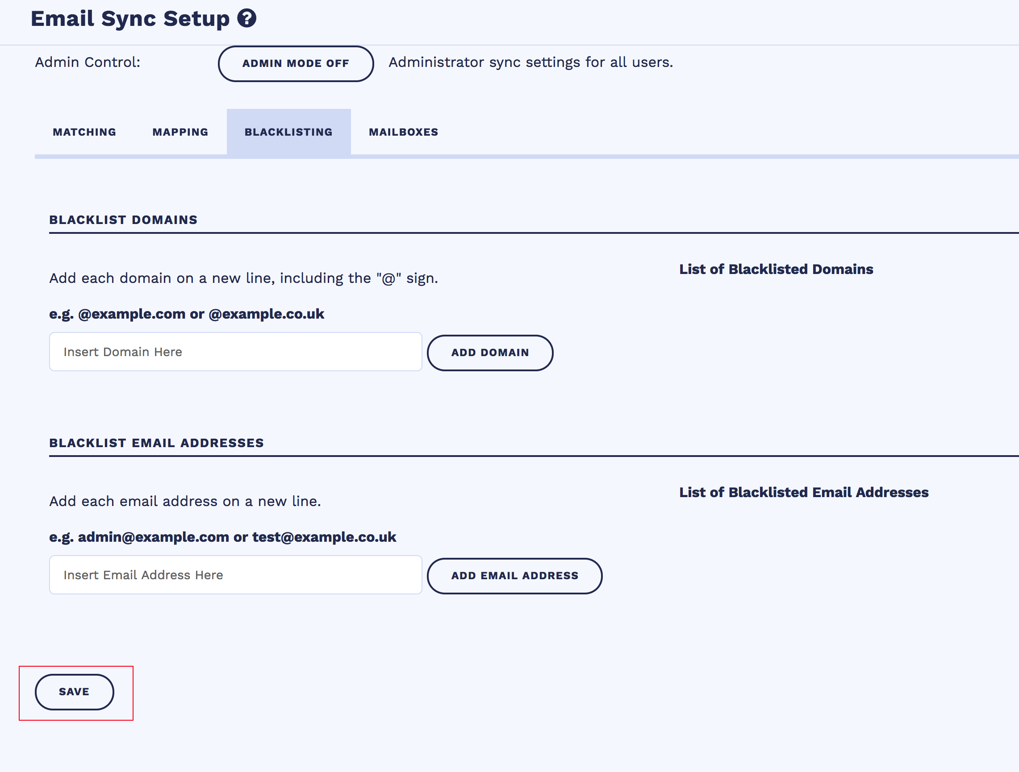Focus the Insert Domain Here field
Image resolution: width=1019 pixels, height=772 pixels.
tap(235, 352)
